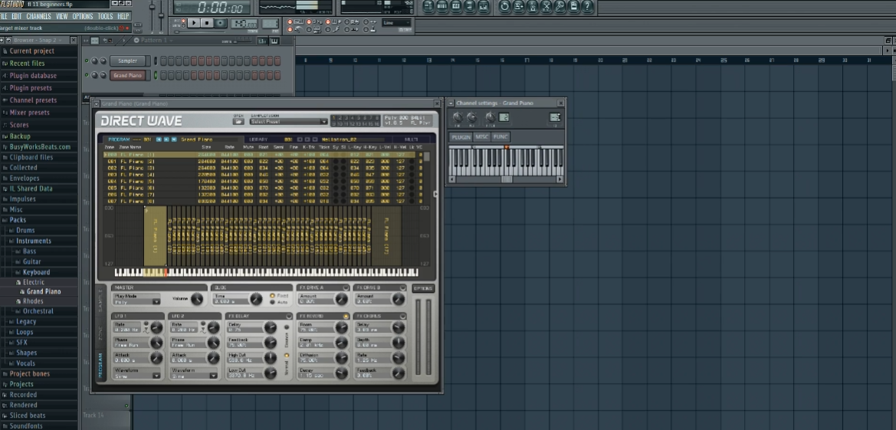Open the OPTIONS menu
896x430 pixels.
pos(82,16)
